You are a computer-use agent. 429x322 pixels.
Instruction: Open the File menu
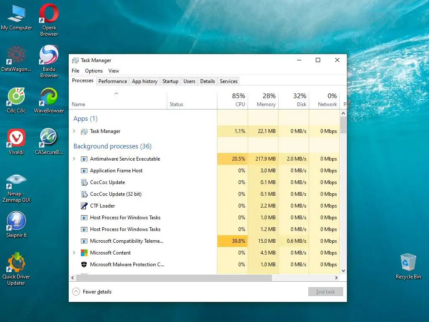pos(75,71)
